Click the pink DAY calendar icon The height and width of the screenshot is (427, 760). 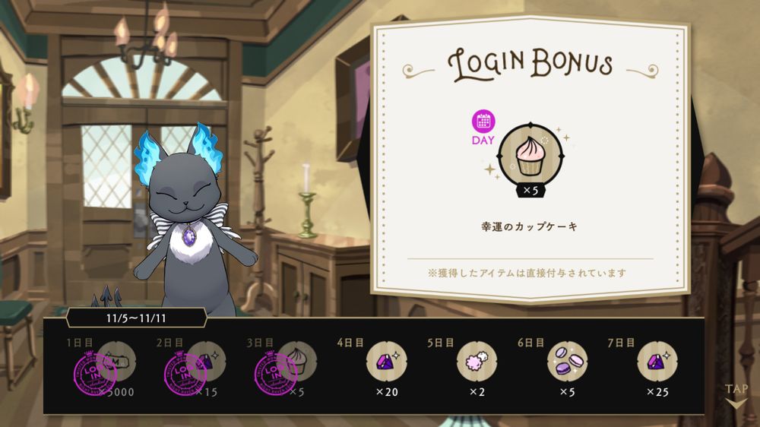(483, 121)
